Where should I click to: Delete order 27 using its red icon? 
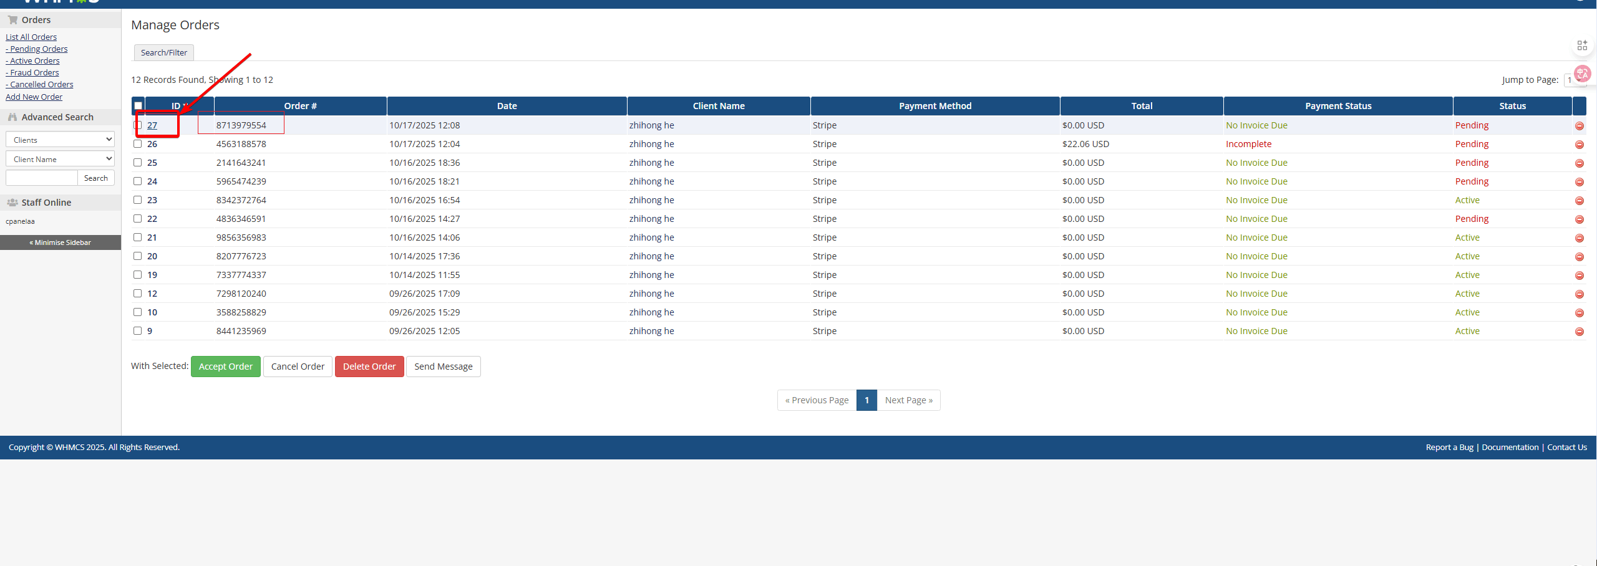tap(1579, 126)
